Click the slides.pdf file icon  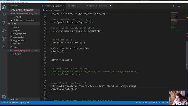(x=11, y=54)
